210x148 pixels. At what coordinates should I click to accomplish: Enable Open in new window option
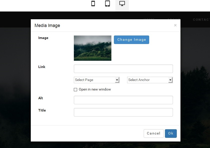pos(75,89)
